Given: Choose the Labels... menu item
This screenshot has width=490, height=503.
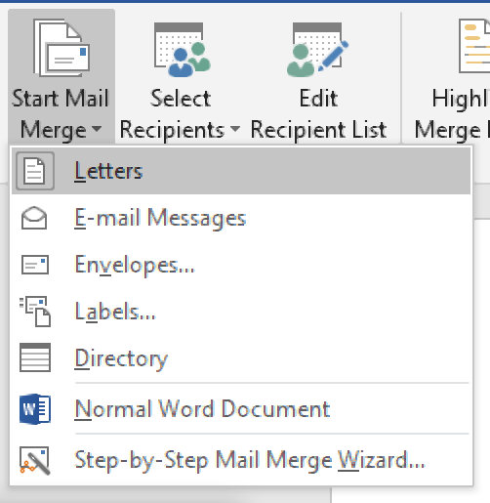Looking at the screenshot, I should click(241, 312).
